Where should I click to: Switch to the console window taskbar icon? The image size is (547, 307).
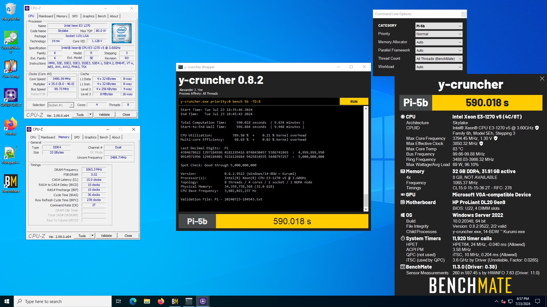[x=189, y=301]
